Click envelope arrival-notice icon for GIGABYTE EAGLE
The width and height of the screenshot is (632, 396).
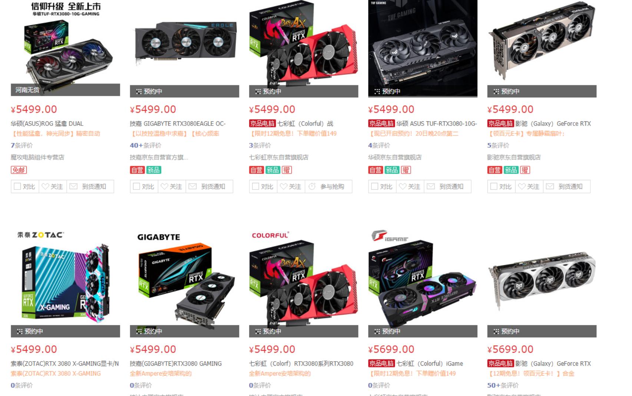(x=192, y=187)
